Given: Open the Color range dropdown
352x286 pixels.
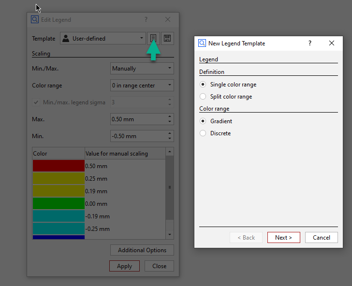Looking at the screenshot, I should point(142,86).
